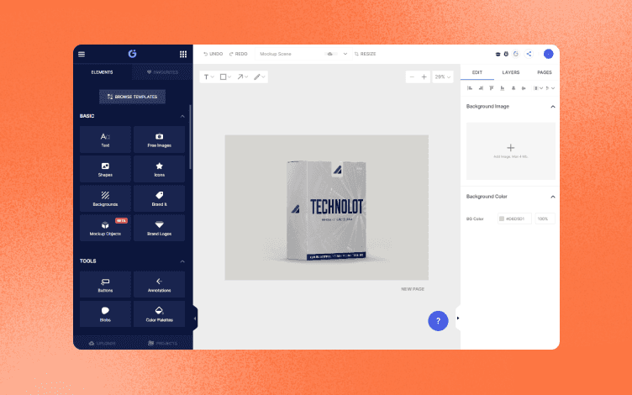Open the Backgrounds element
Viewport: 632px width, 395px height.
(105, 198)
